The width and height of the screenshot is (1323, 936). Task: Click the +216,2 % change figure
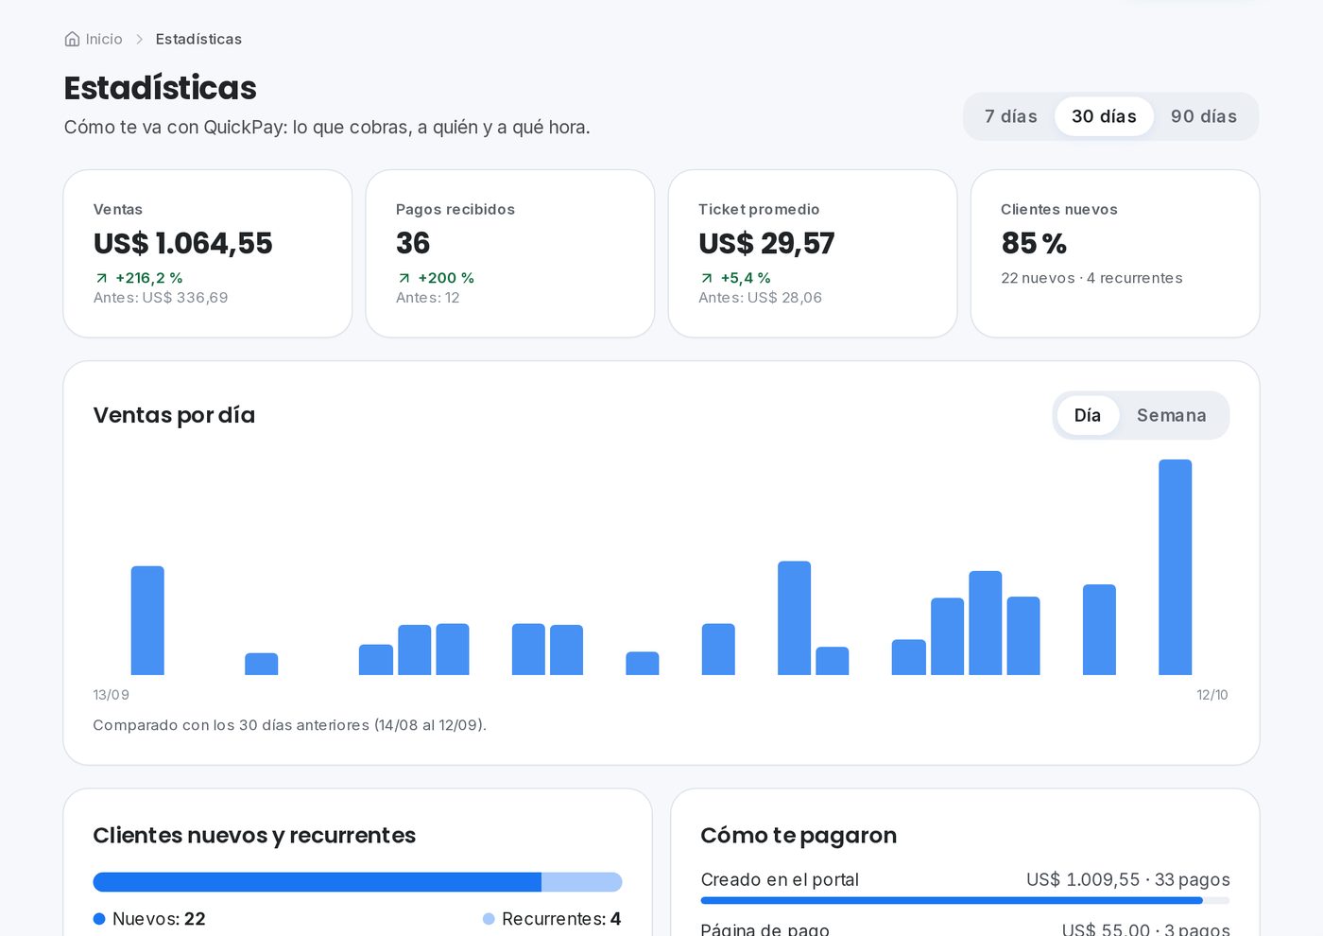click(x=149, y=278)
